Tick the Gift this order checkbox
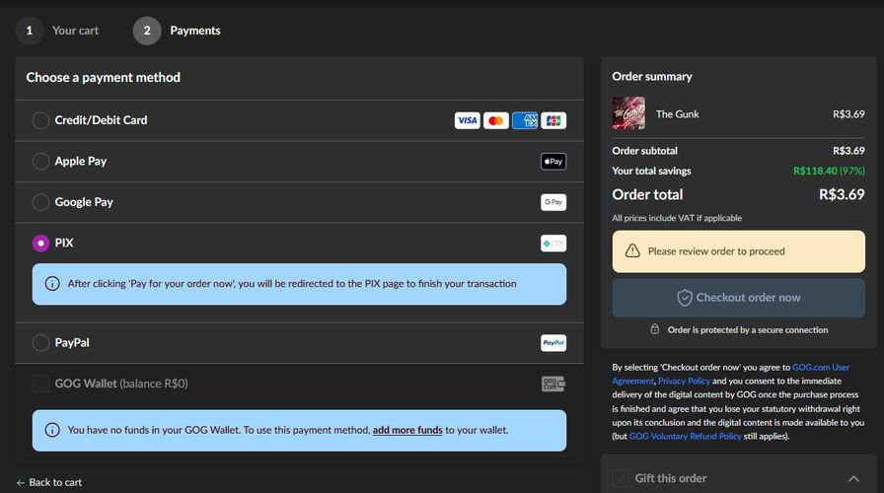This screenshot has height=493, width=884. (621, 478)
